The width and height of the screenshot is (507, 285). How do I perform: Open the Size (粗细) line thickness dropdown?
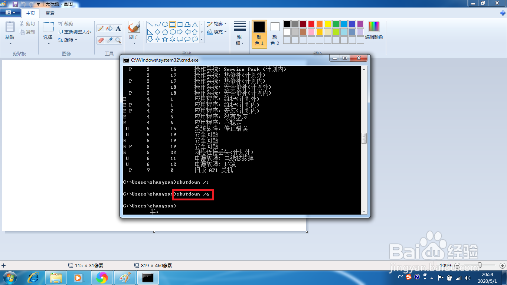pos(239,34)
